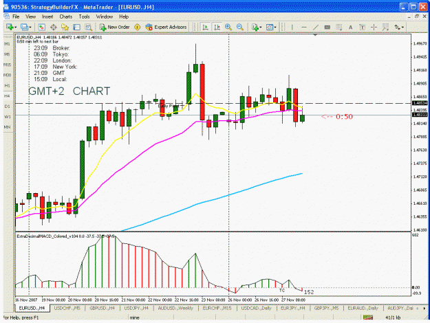Switch to the USDCHF,M5 chart tab

pos(67,308)
